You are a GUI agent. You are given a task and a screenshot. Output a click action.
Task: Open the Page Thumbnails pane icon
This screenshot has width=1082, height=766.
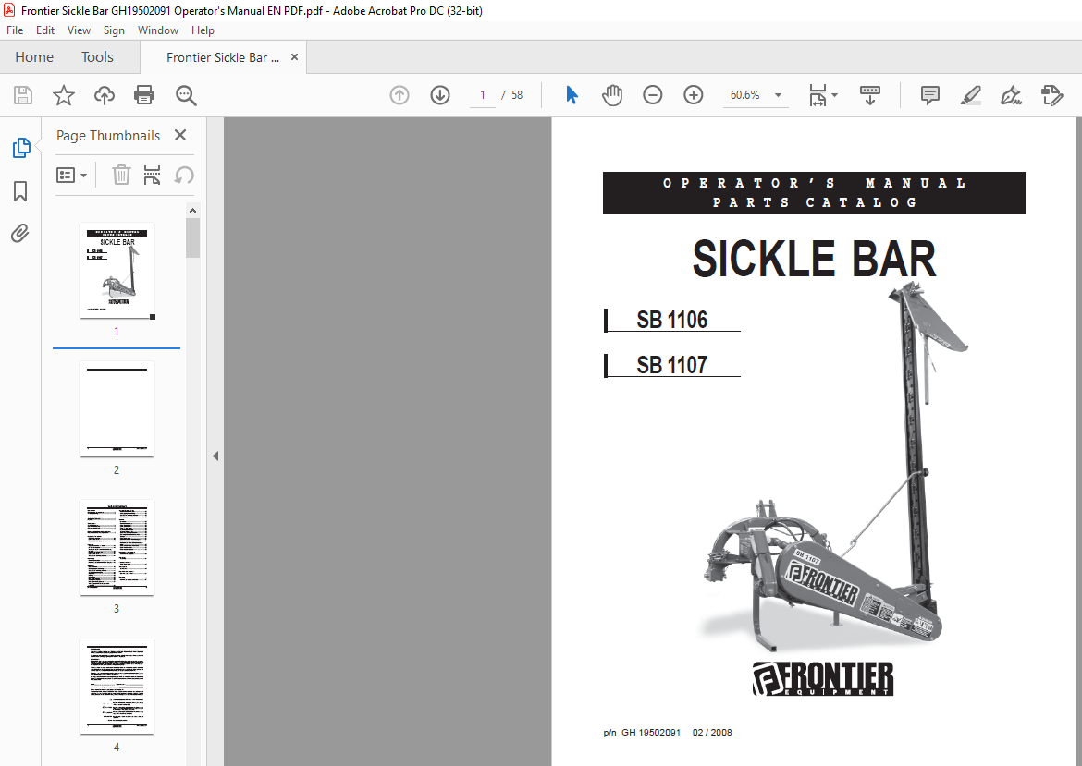[x=20, y=148]
